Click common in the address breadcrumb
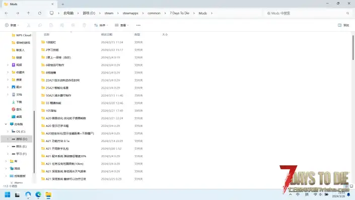Screen dimensions: 355x200 pos(154,14)
